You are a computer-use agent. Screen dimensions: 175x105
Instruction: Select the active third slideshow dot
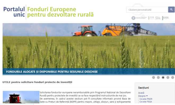[163, 77]
